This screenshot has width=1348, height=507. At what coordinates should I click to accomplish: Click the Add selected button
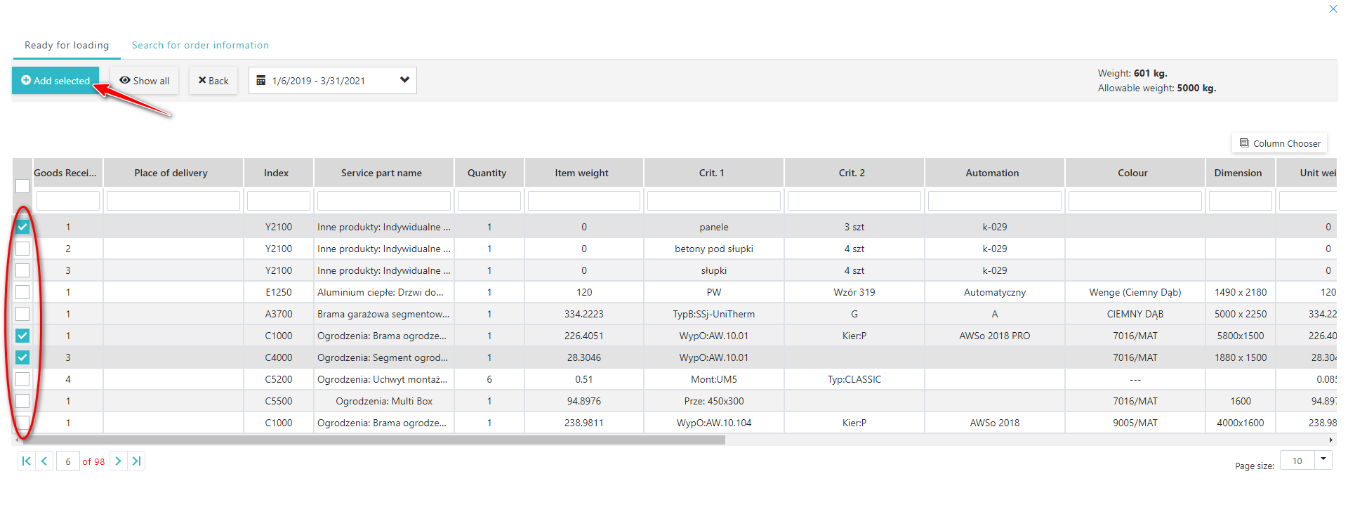[x=55, y=81]
